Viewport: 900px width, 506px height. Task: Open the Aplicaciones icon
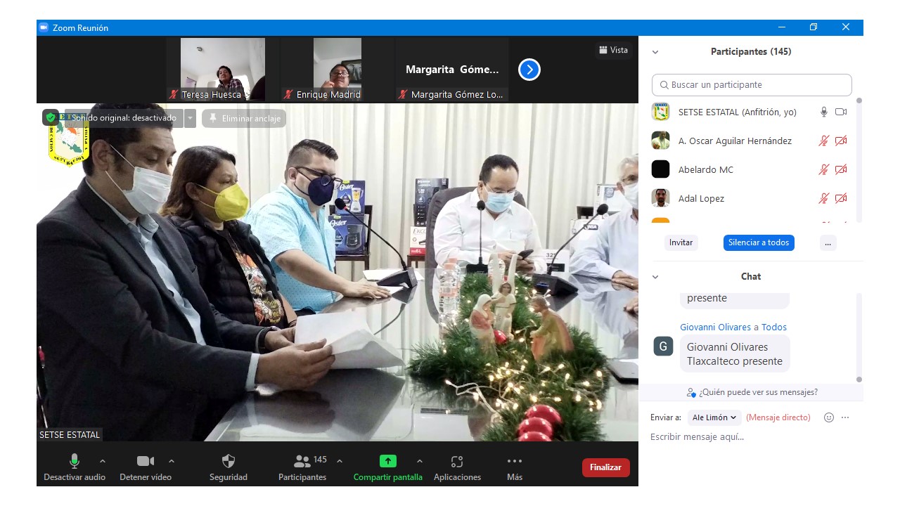[x=457, y=461]
